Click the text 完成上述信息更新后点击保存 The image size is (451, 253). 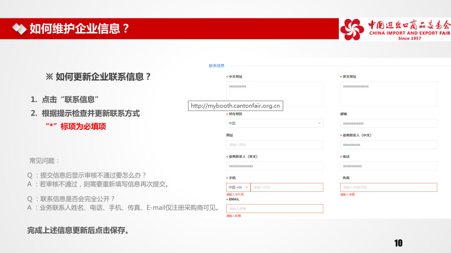click(78, 230)
